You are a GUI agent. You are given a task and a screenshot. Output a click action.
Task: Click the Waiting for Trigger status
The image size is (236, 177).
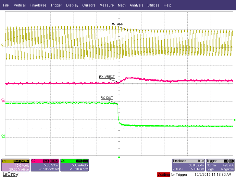pos(172,175)
